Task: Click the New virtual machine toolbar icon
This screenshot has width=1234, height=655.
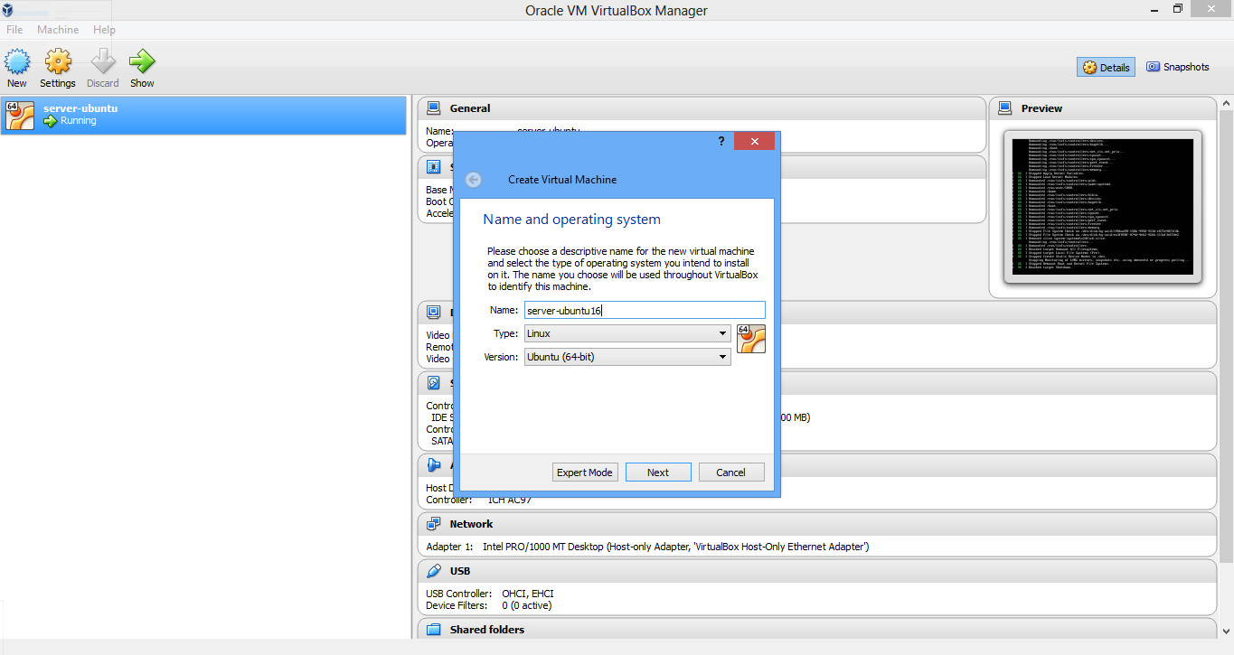Action: click(17, 61)
